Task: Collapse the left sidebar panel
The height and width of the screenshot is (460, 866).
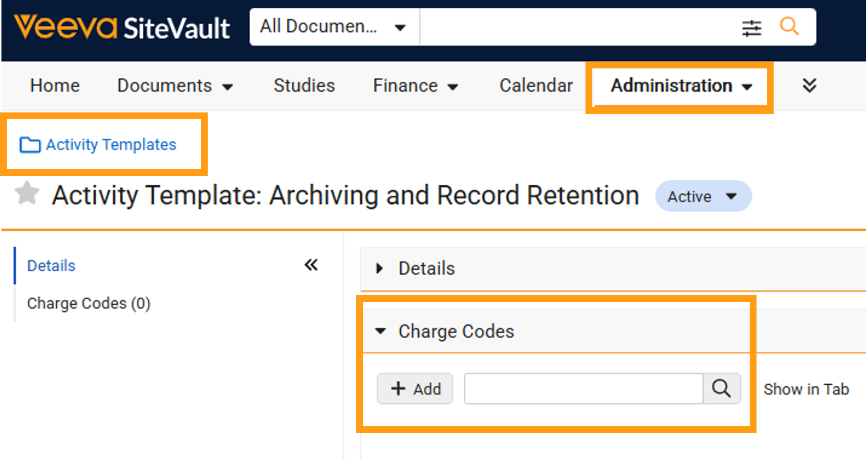Action: pos(311,265)
